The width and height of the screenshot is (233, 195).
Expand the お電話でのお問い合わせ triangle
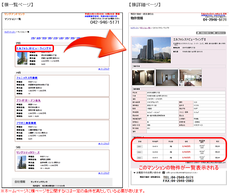[134, 173]
